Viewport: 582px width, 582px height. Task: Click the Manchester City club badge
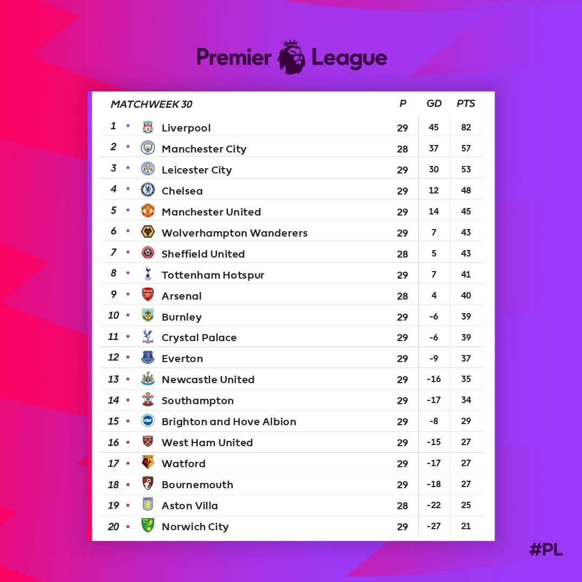[x=148, y=148]
